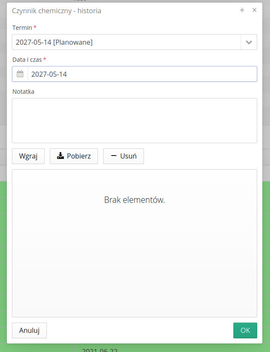The width and height of the screenshot is (270, 352).
Task: Click the dialog title Czynnik chemiczny - historia
Action: pyautogui.click(x=57, y=11)
